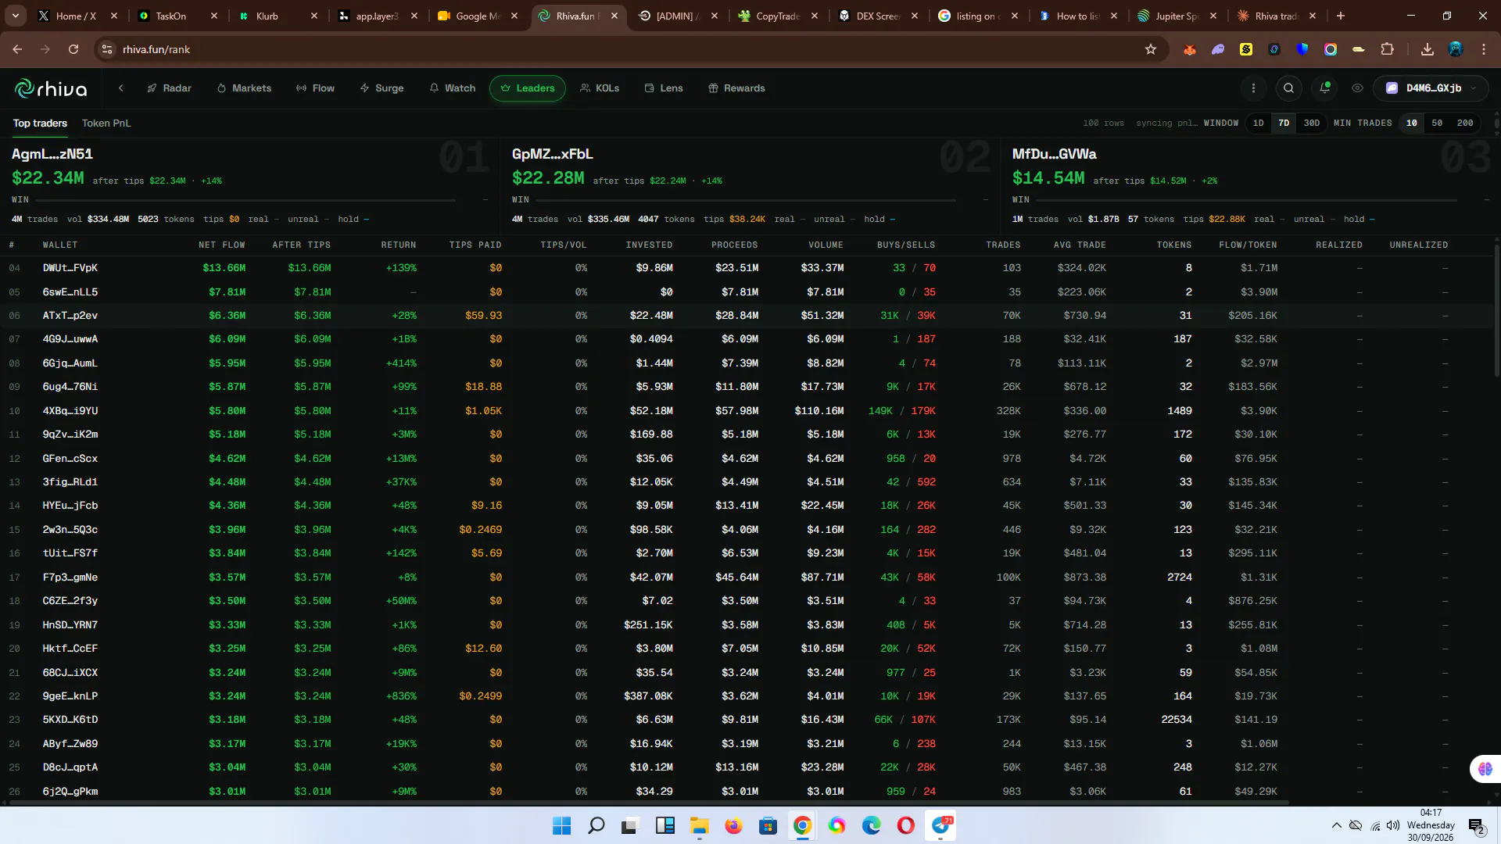Click the address bar URL rhiva.fun/rank

coord(156,49)
